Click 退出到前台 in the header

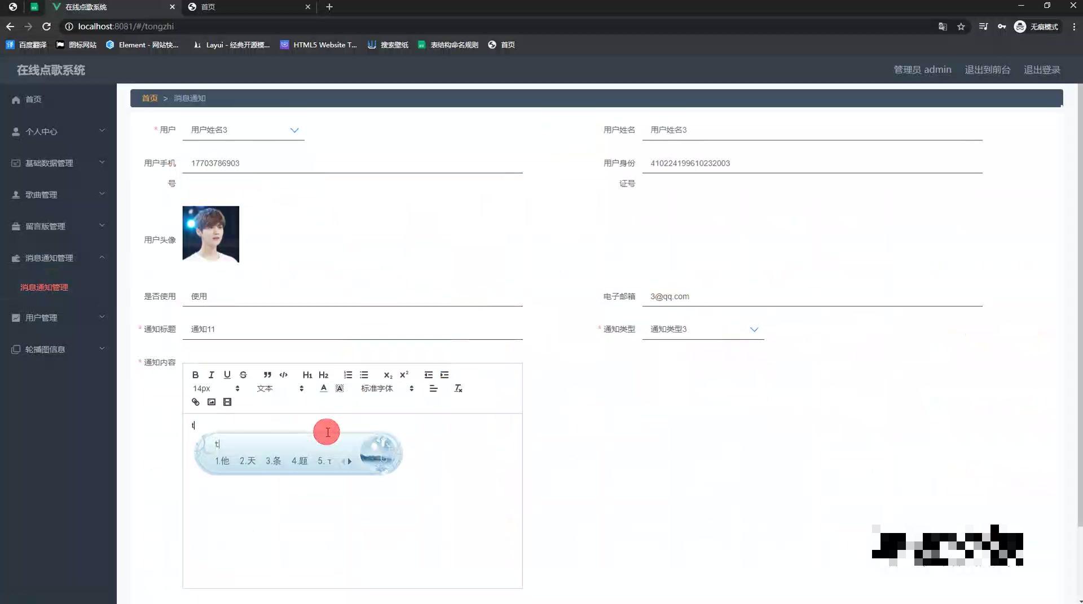(987, 69)
